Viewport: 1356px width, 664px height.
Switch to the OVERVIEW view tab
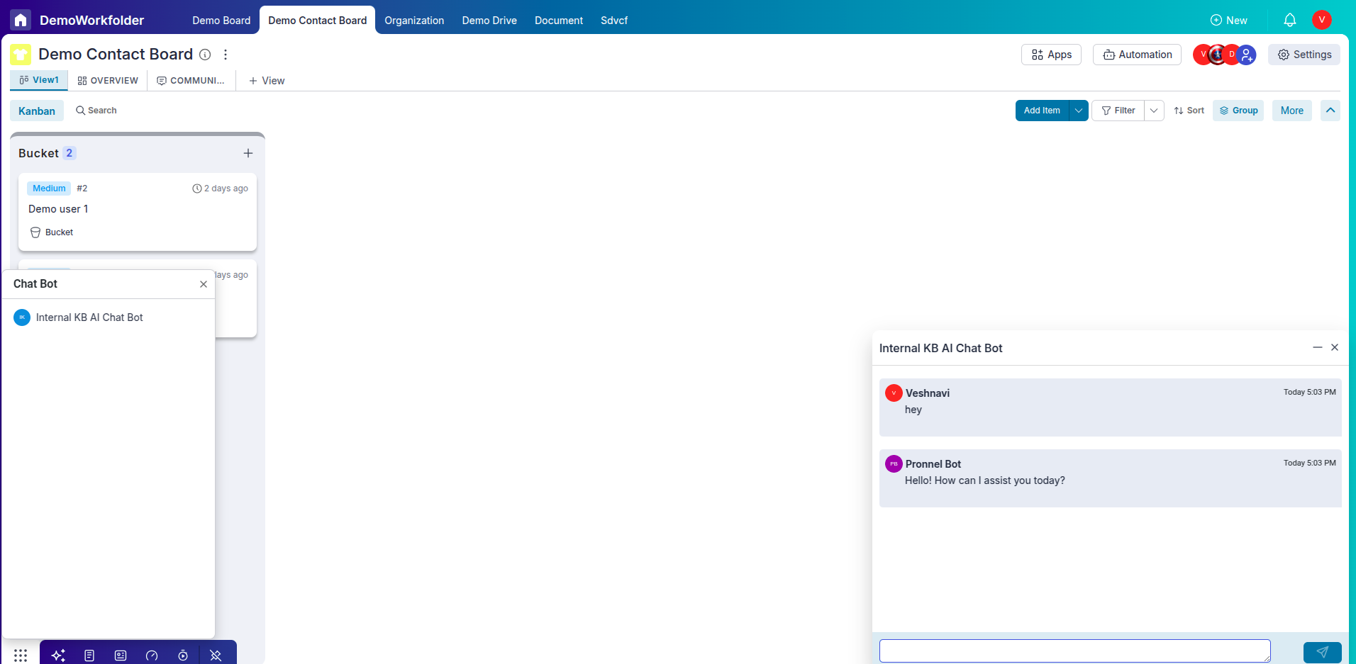[x=108, y=81]
